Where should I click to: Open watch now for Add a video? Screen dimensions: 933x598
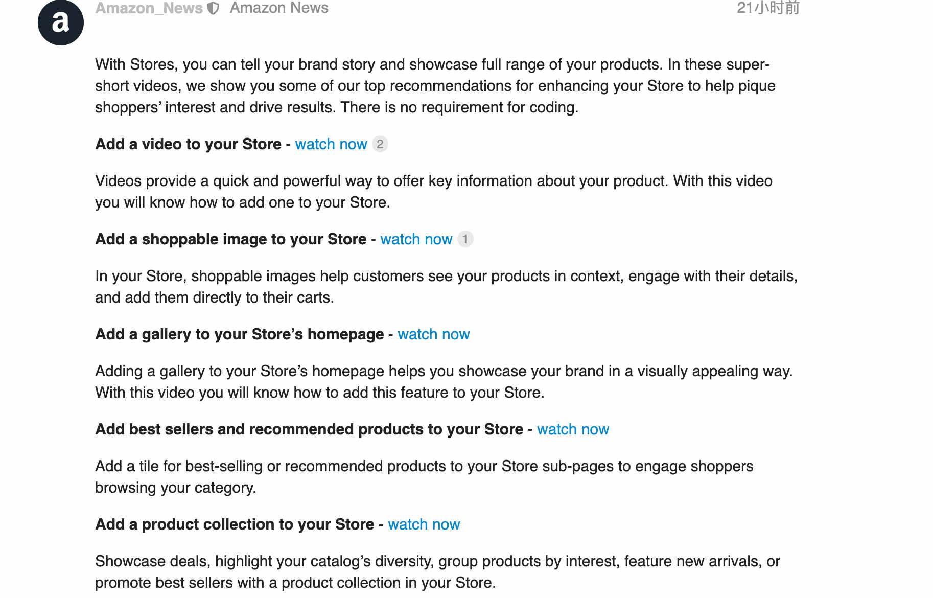331,144
